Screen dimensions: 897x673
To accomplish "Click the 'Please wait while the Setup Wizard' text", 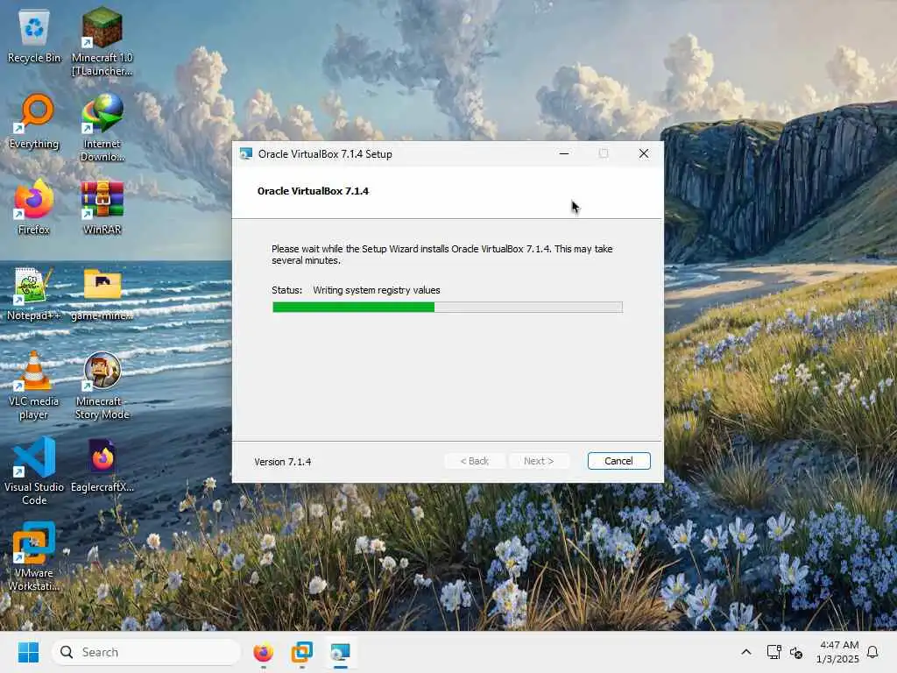I will click(x=442, y=255).
